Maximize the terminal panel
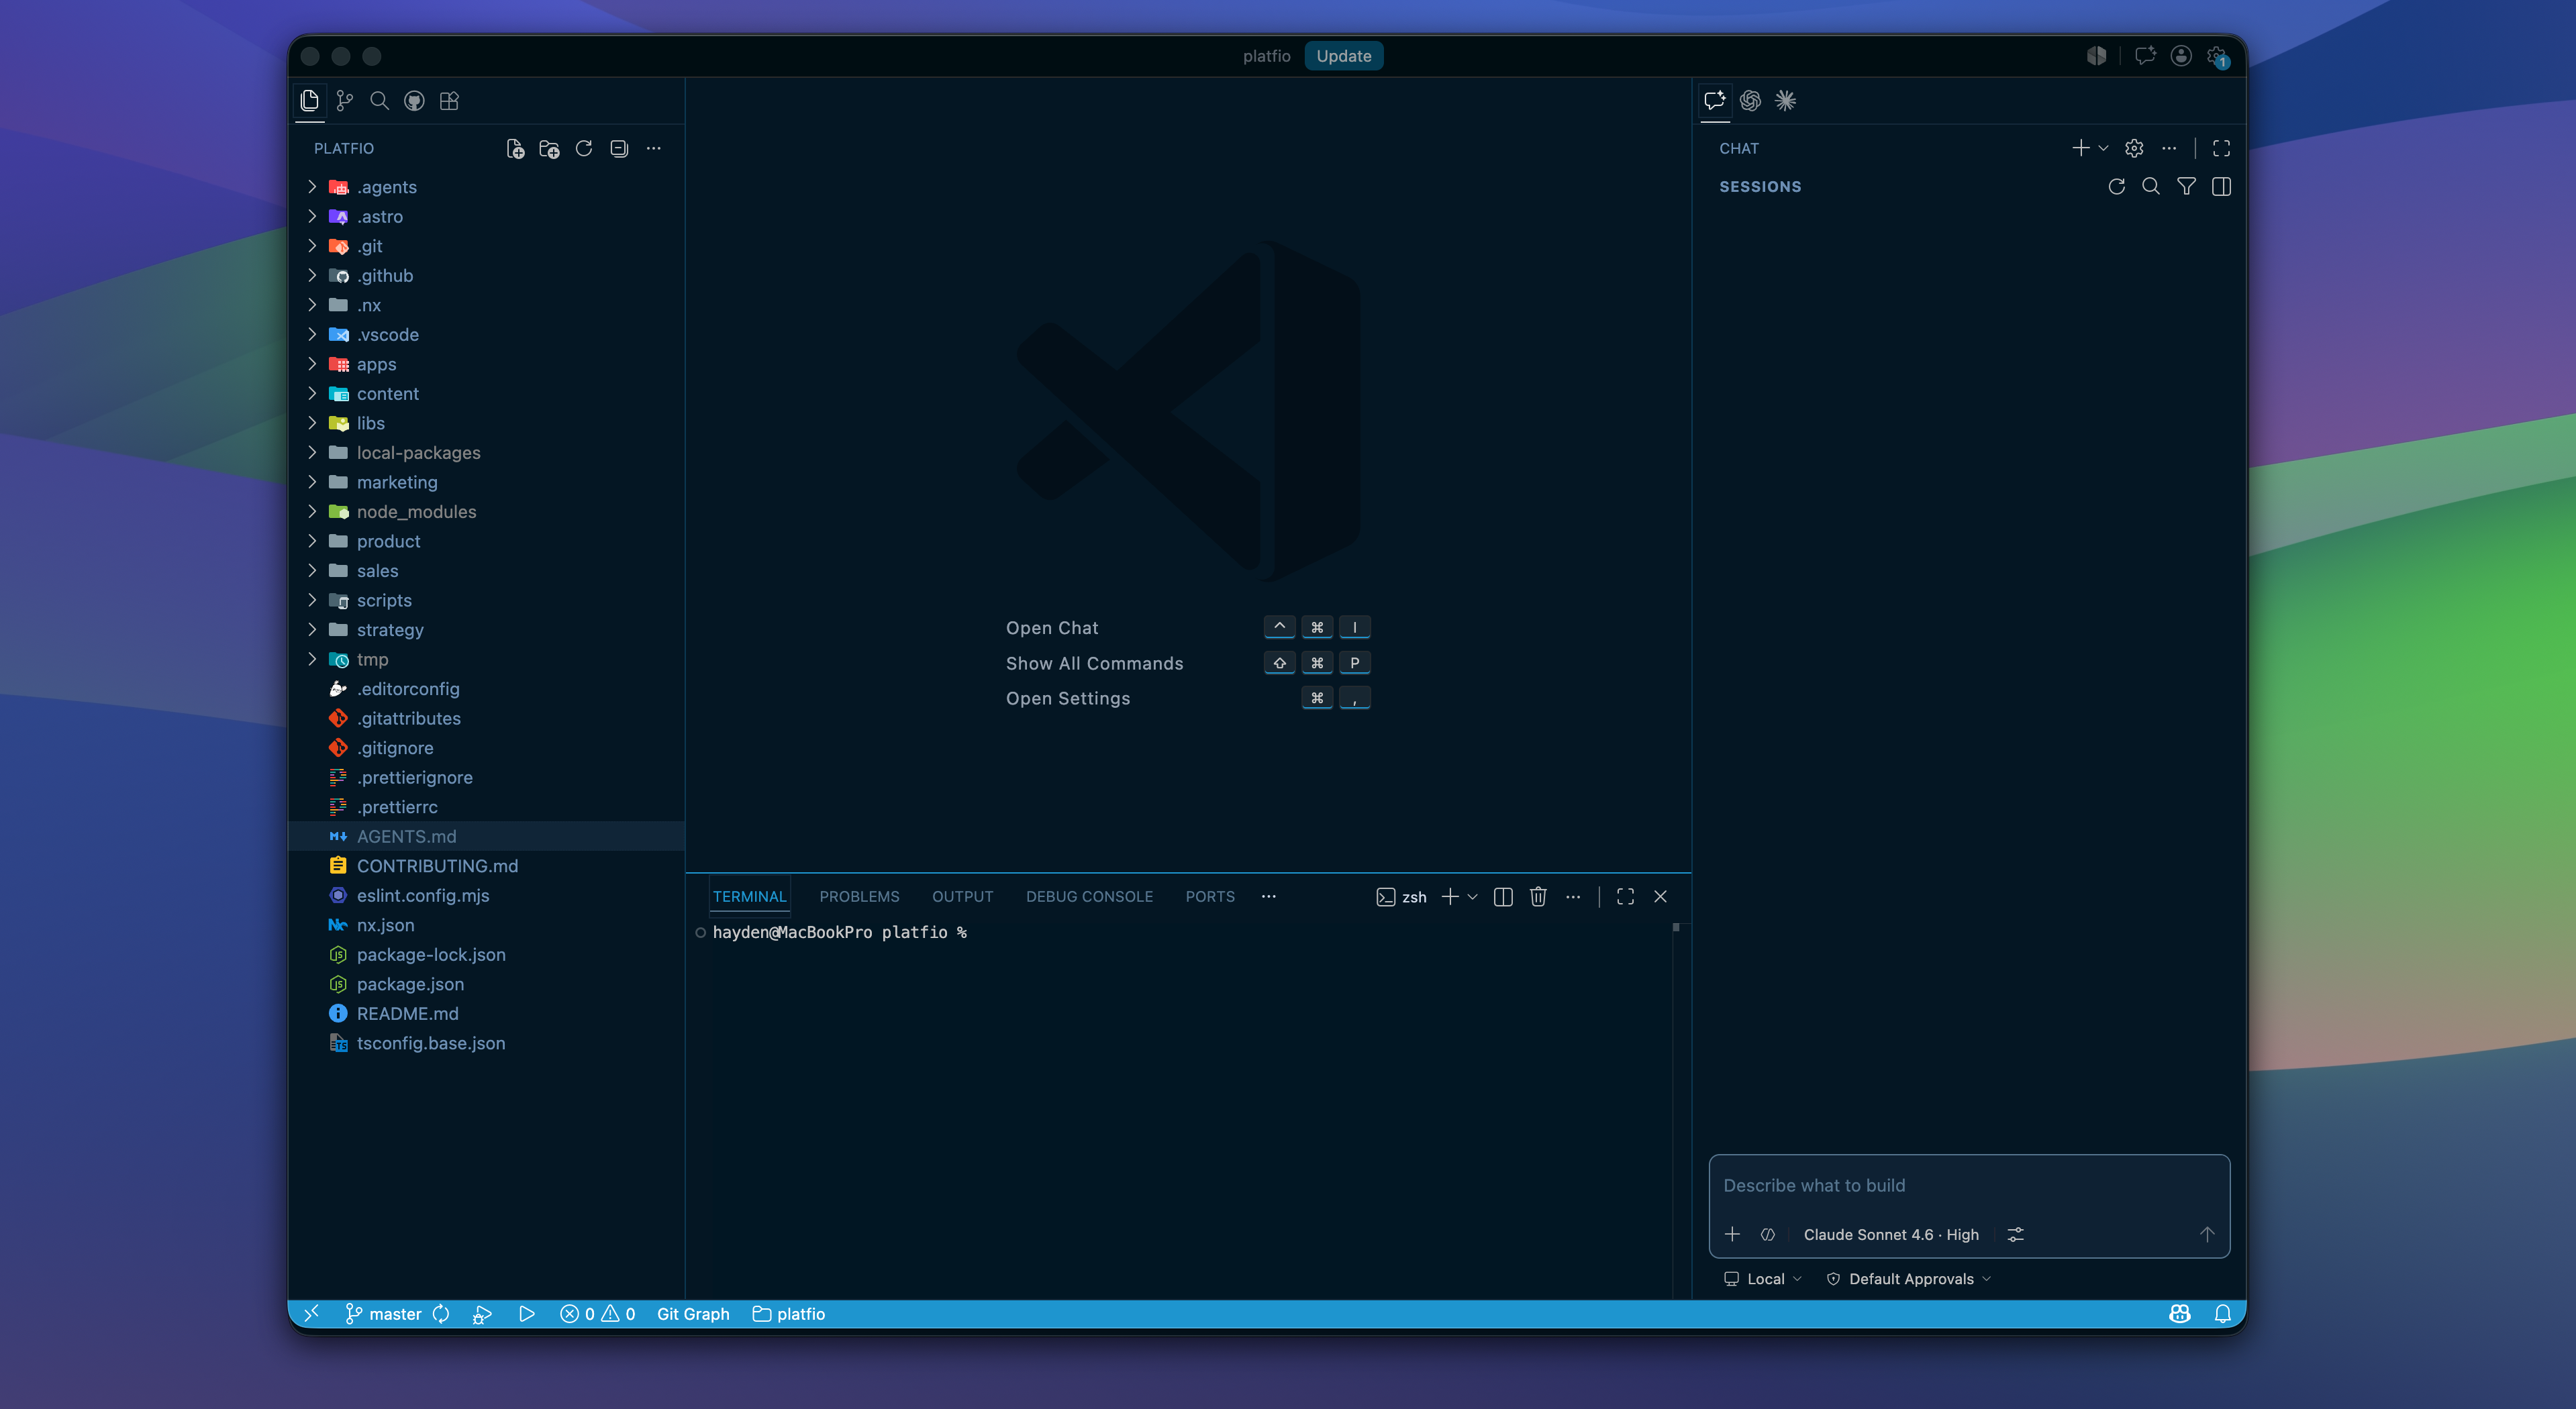 click(x=1625, y=897)
